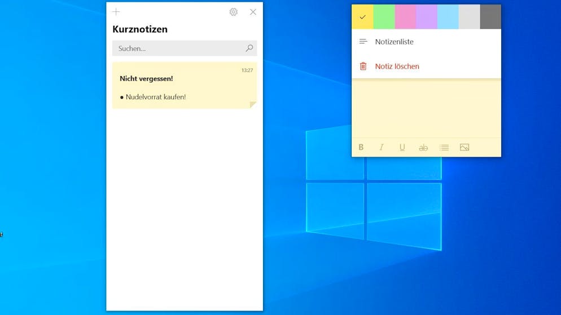The width and height of the screenshot is (561, 315).
Task: Select the light gray note color
Action: 469,17
